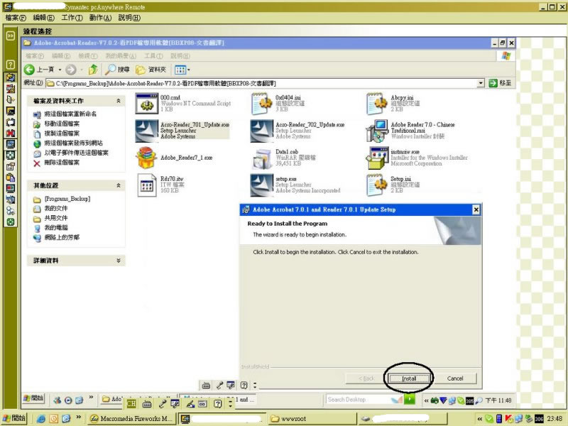Image resolution: width=568 pixels, height=426 pixels.
Task: Expand hidden tray icons on remote taskbar
Action: tap(427, 400)
